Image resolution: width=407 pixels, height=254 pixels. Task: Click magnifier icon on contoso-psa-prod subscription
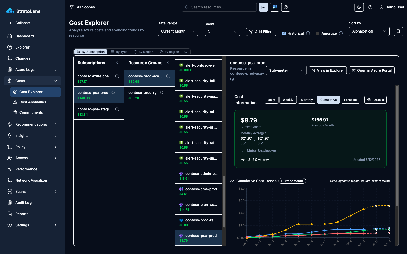pyautogui.click(x=113, y=93)
